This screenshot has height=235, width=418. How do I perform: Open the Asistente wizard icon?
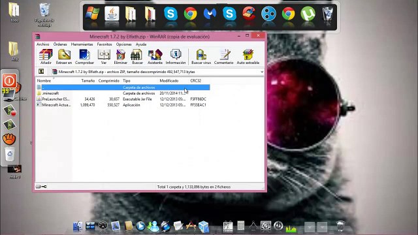[155, 56]
